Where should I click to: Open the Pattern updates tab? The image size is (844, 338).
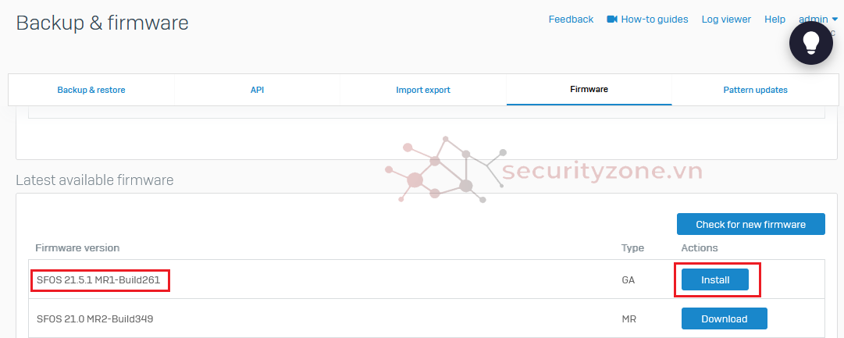(755, 90)
